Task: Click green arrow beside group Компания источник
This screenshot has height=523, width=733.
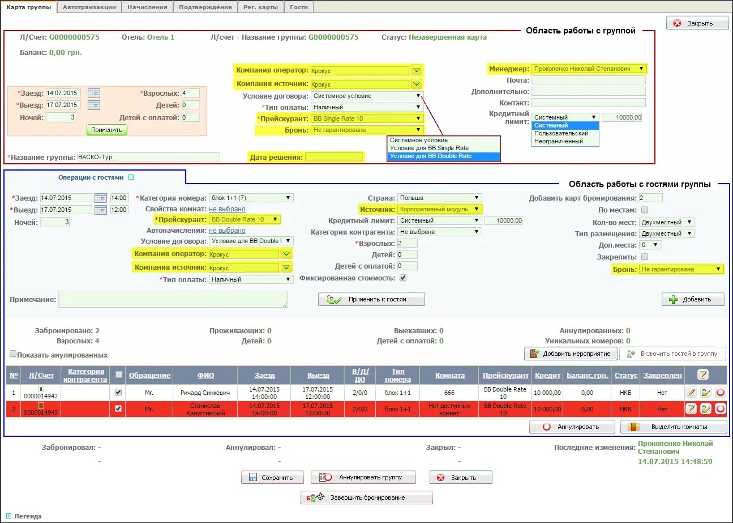Action: tap(417, 84)
